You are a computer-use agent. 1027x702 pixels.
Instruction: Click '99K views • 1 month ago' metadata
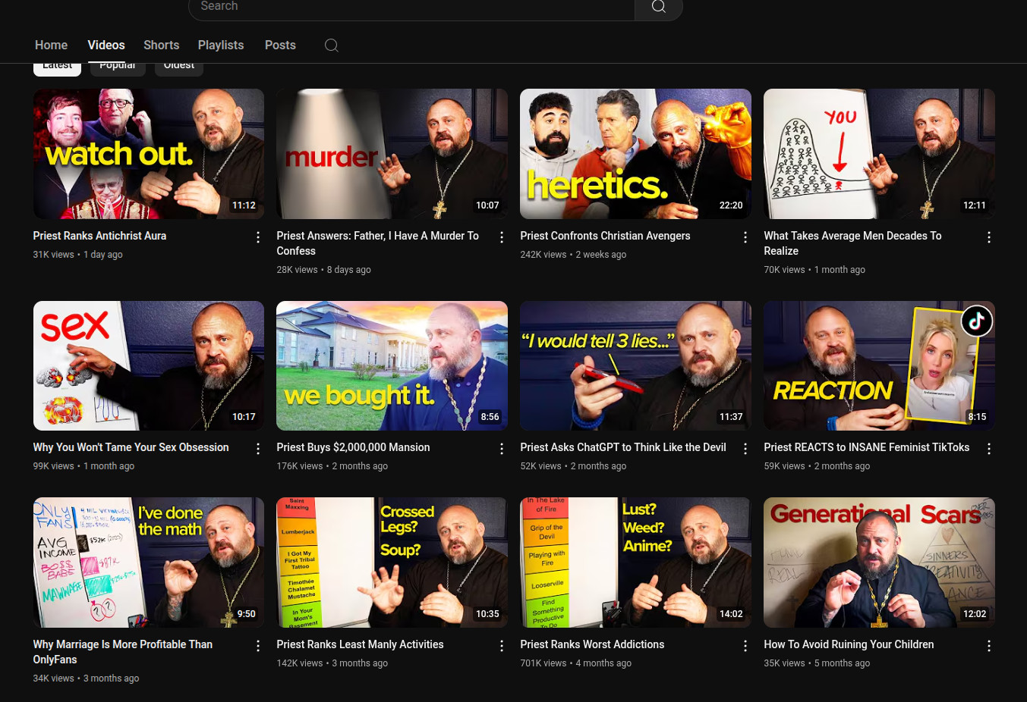click(x=83, y=466)
